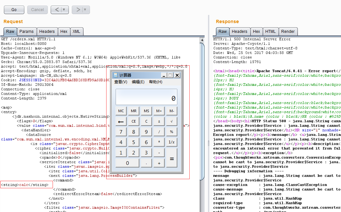Screen dimensions: 341x212
Task: Click the request pane scroll-up arrow
Action: [x=202, y=40]
